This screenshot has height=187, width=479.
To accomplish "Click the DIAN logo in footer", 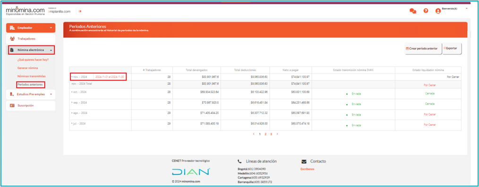I will 191,172.
